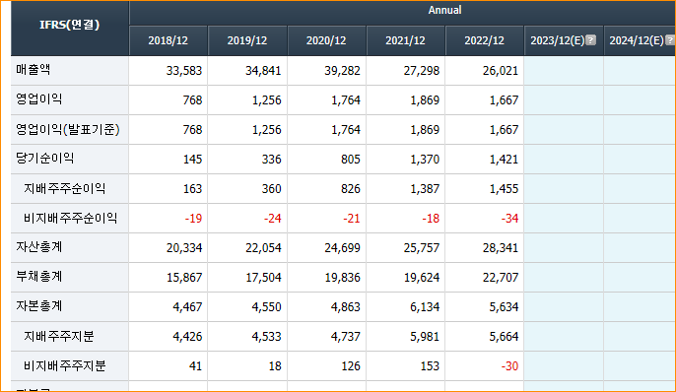This screenshot has height=392, width=676.
Task: Click the 22,054 total assets value
Action: [x=263, y=248]
